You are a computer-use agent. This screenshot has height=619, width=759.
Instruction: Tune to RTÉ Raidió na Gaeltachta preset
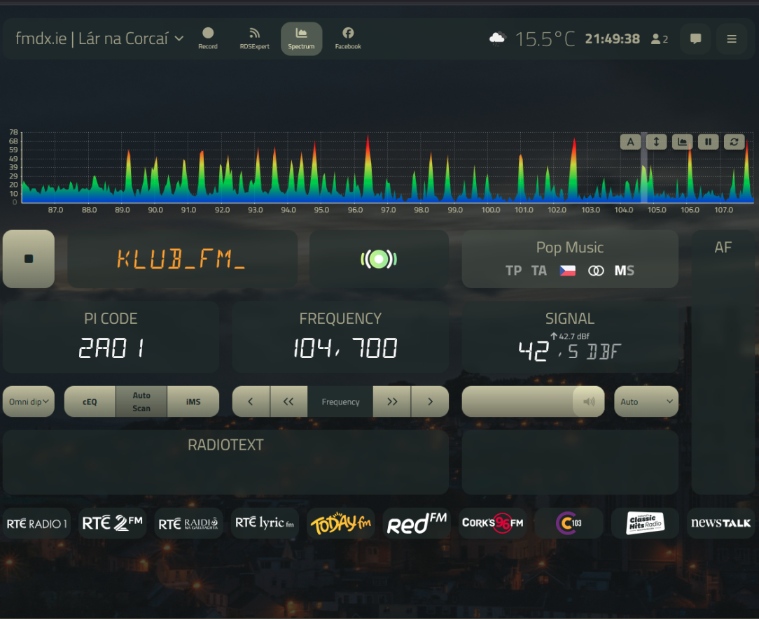[188, 523]
